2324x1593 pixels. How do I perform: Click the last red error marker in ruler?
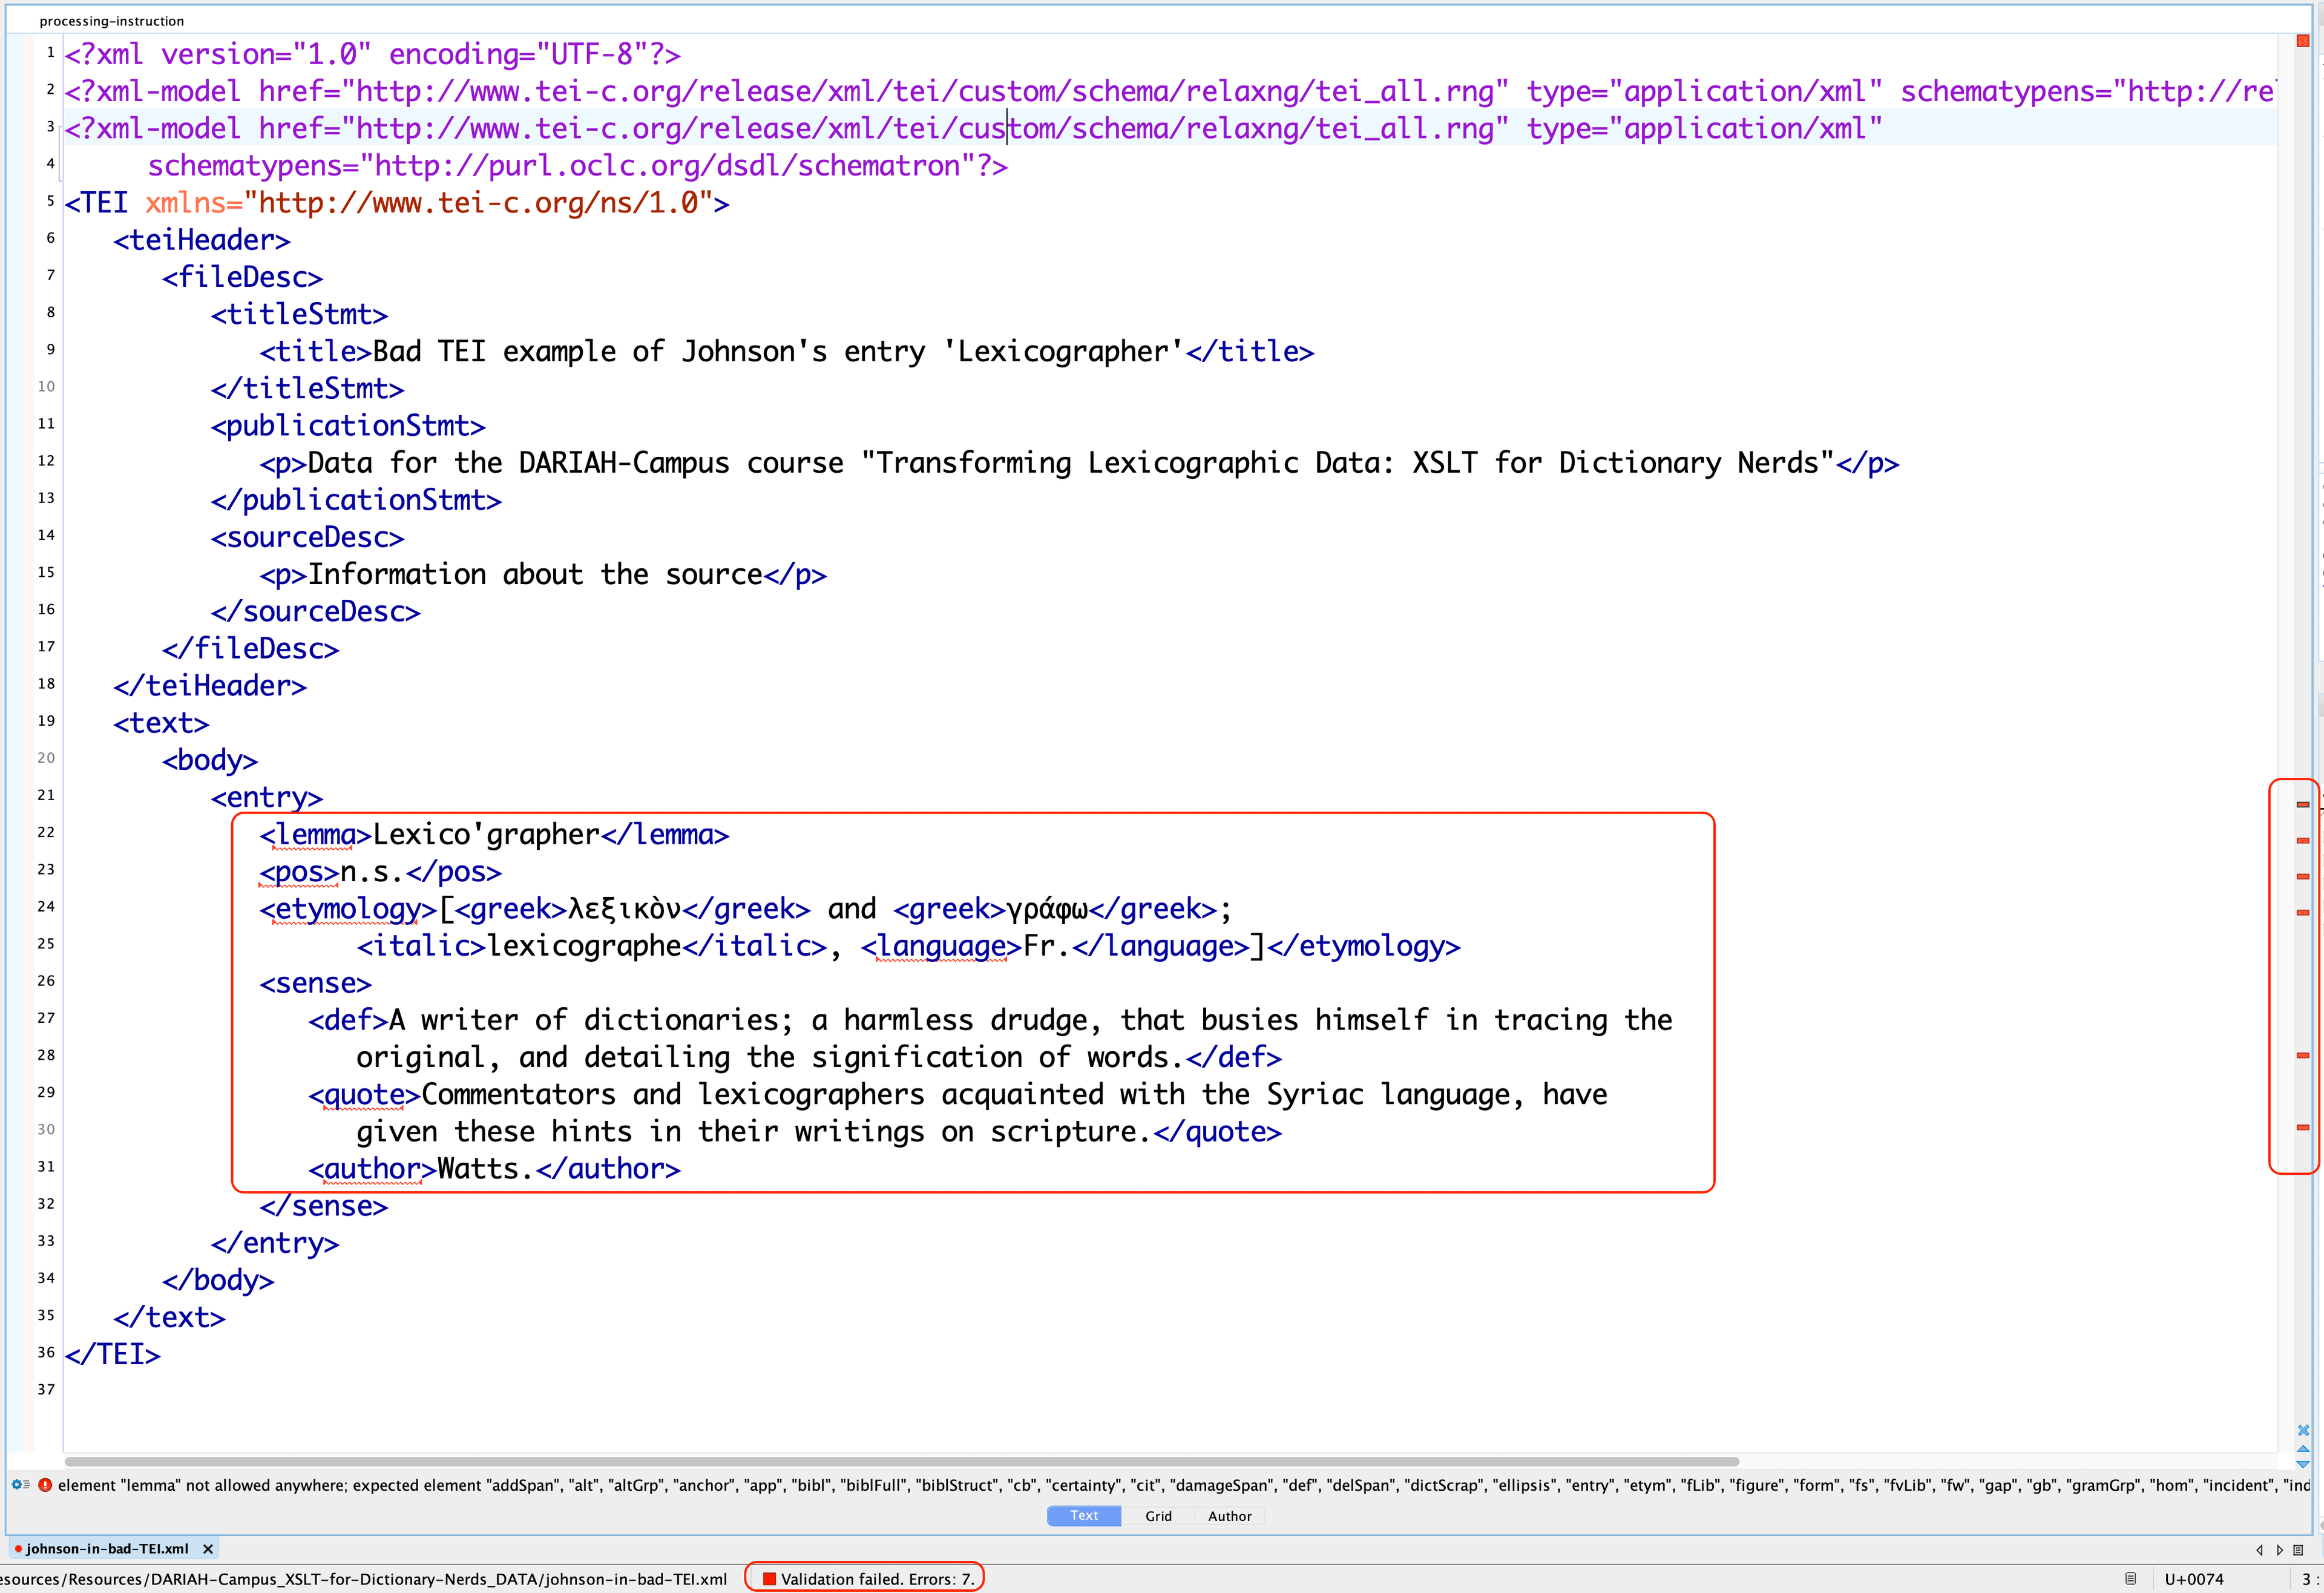point(2303,1127)
